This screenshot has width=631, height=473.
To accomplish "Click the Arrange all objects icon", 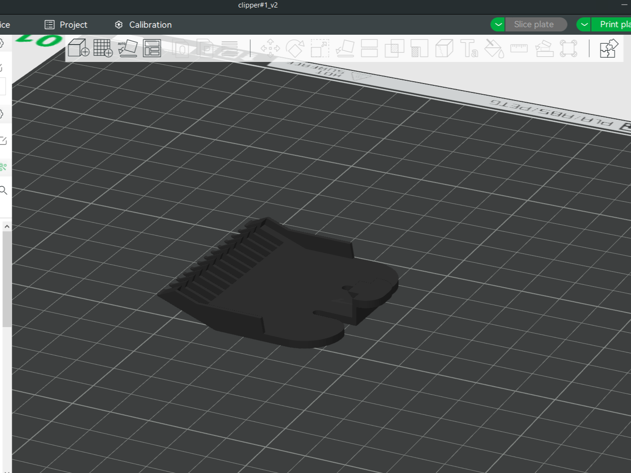I will [x=152, y=48].
